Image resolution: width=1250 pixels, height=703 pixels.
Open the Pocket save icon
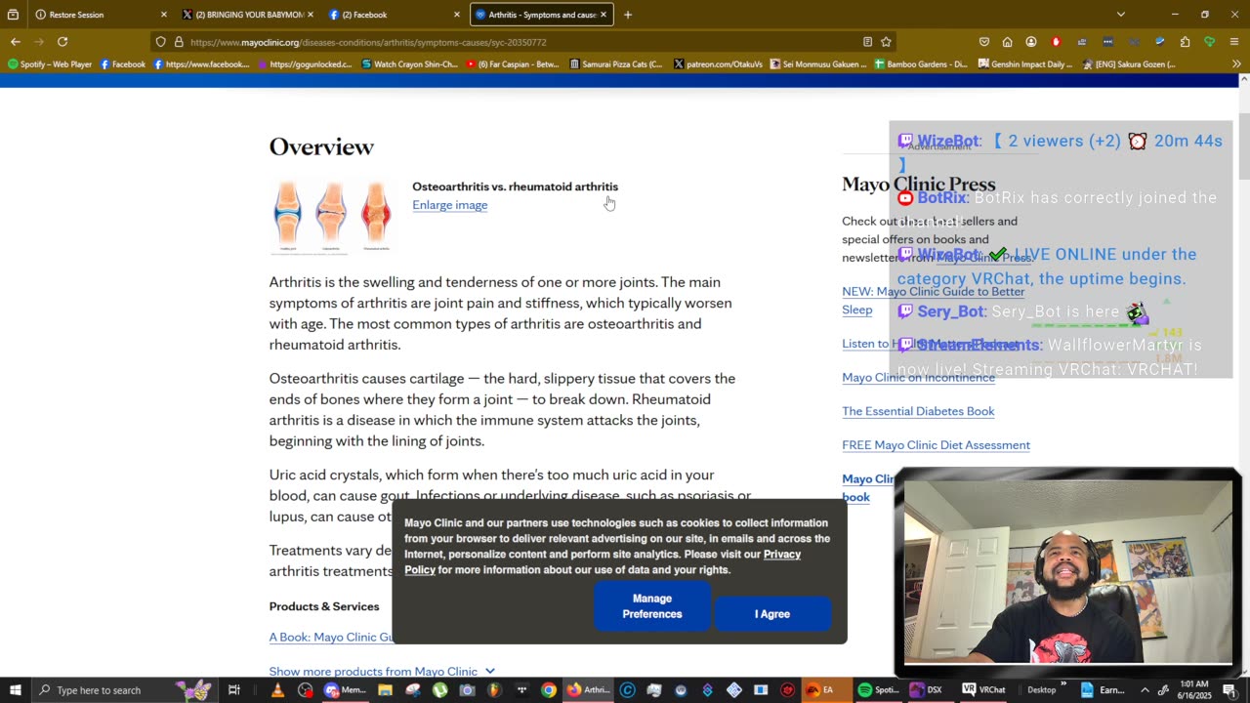(983, 42)
